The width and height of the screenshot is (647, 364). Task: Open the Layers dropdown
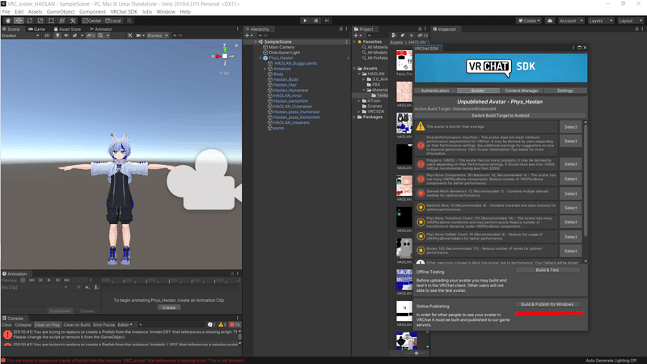coord(600,21)
